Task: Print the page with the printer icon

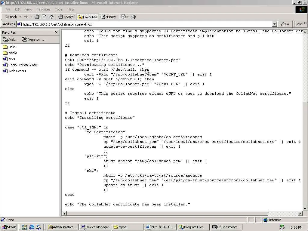Action: pos(133,17)
